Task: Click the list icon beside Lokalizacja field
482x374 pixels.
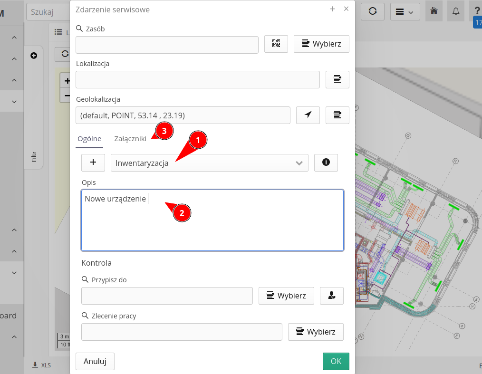Action: (337, 79)
